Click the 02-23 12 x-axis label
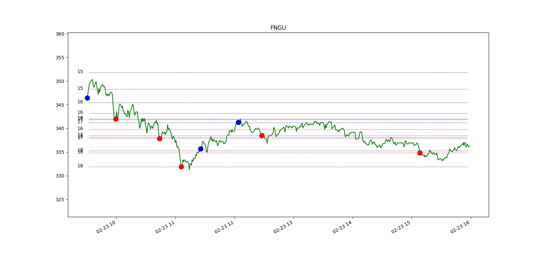Viewport: 543px width, 271px height. tap(224, 227)
